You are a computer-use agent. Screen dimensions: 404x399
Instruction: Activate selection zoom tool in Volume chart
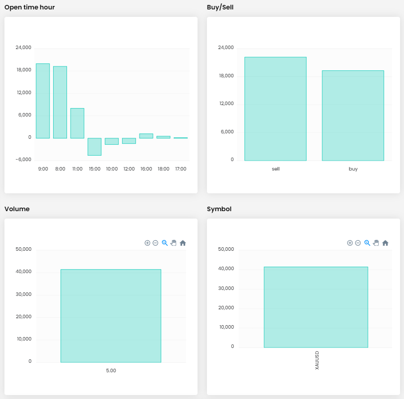click(165, 243)
